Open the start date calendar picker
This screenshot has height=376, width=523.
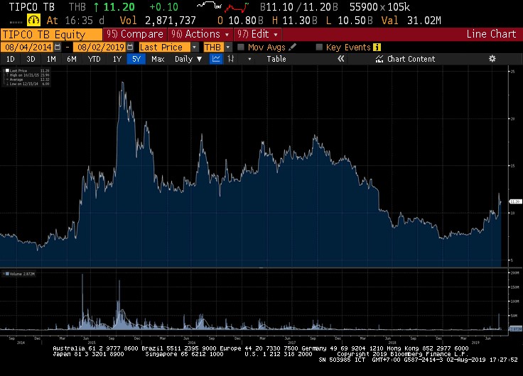58,47
